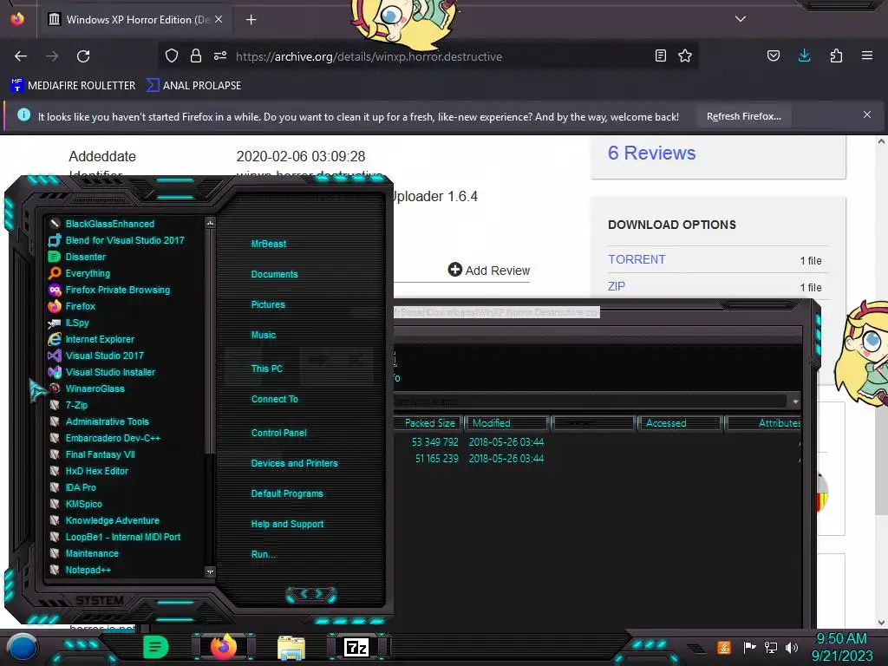Open Visual Studio Installer
Screen dimensions: 888x666
102,371
